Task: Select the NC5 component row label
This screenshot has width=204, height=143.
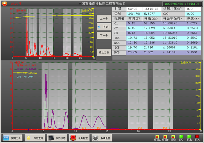Action: pos(119,52)
